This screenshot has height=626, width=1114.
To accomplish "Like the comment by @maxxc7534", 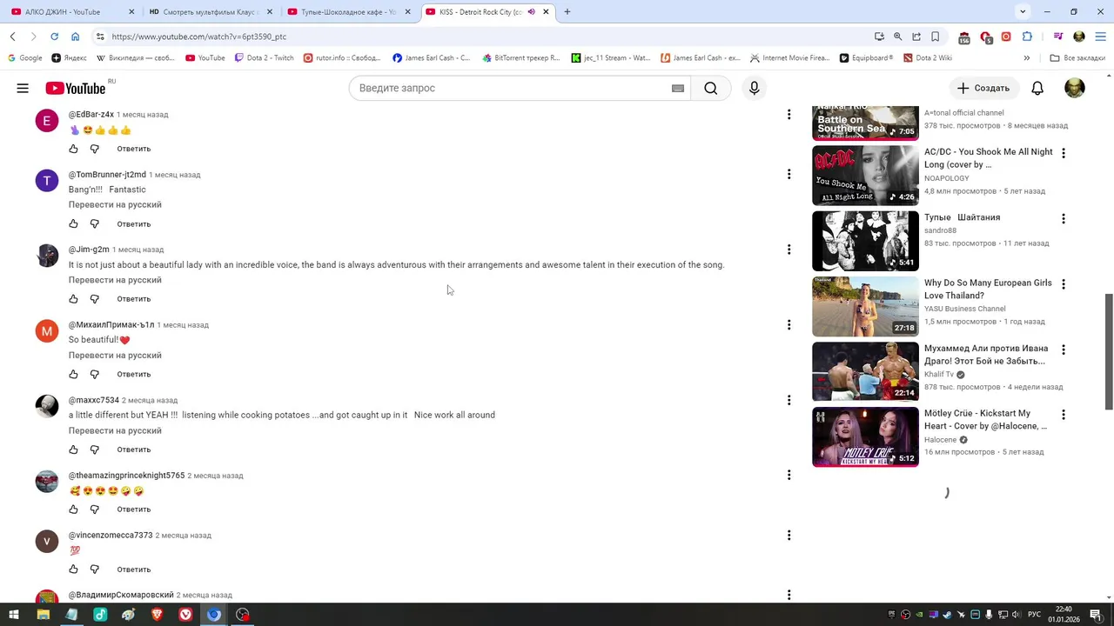I will click(x=73, y=450).
